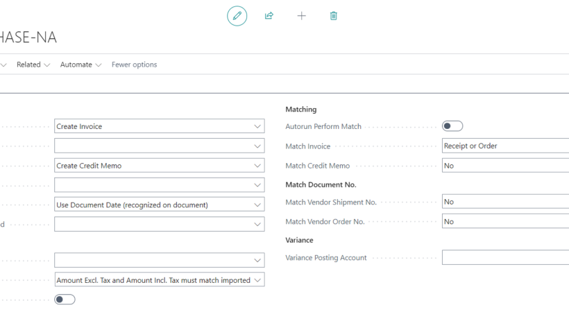Open the Create Credit Memo dropdown
Screen dimensions: 569x319
tap(159, 166)
